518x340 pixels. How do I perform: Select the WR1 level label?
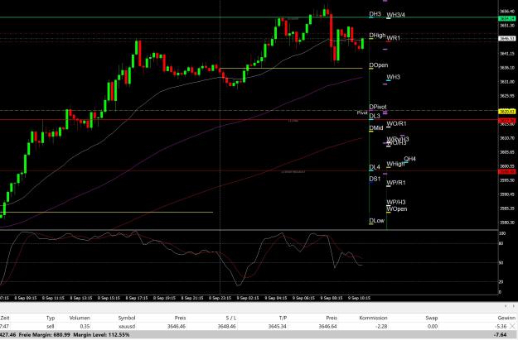[393, 38]
